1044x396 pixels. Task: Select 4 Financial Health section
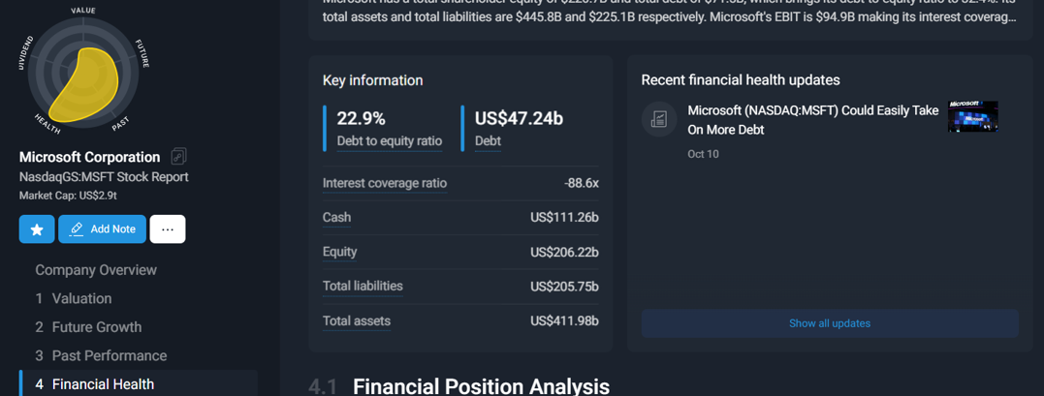point(139,384)
